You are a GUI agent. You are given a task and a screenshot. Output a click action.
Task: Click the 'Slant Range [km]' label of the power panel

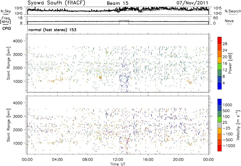(8, 63)
